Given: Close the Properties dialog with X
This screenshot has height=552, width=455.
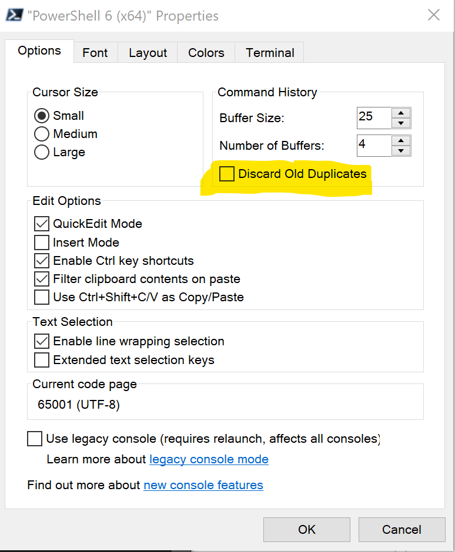Looking at the screenshot, I should pos(433,15).
